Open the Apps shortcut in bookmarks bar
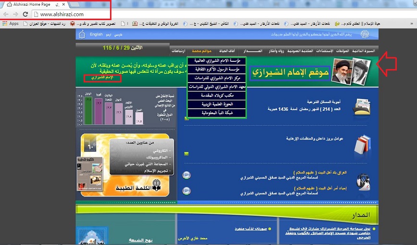417x245 pixels. [x=11, y=23]
